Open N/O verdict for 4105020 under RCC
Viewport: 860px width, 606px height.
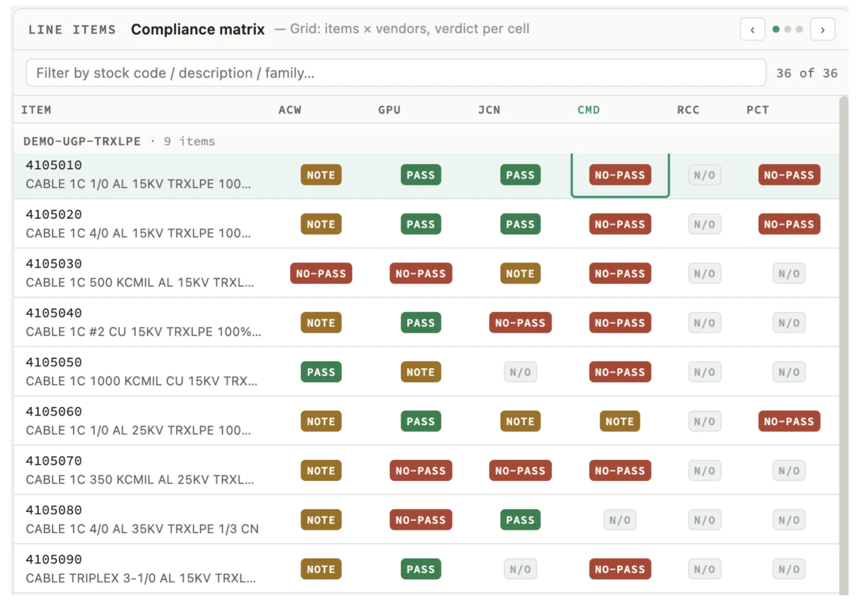[704, 224]
